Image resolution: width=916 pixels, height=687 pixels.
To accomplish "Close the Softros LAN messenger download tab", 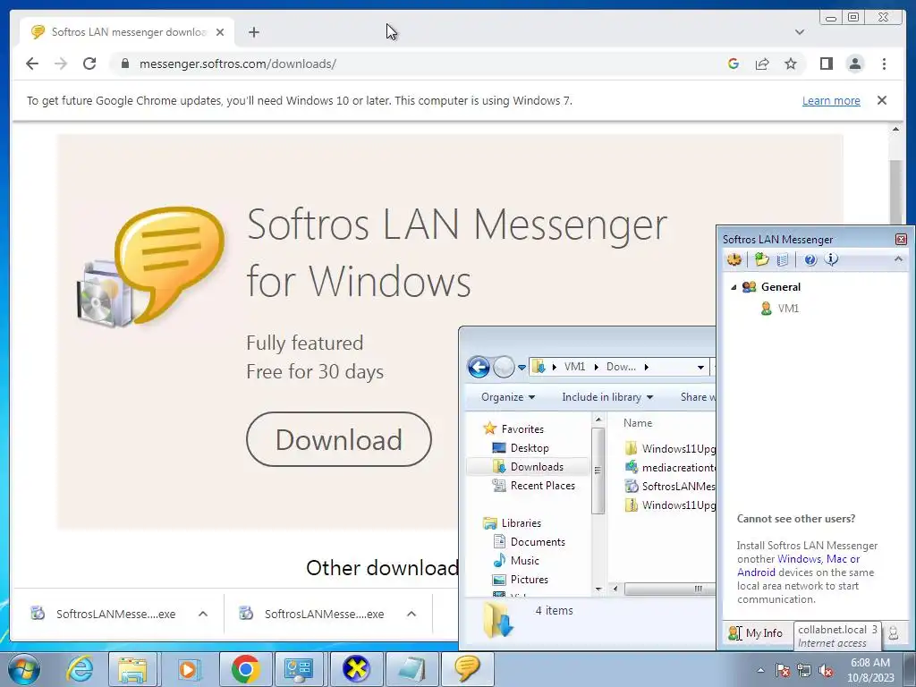I will (220, 32).
